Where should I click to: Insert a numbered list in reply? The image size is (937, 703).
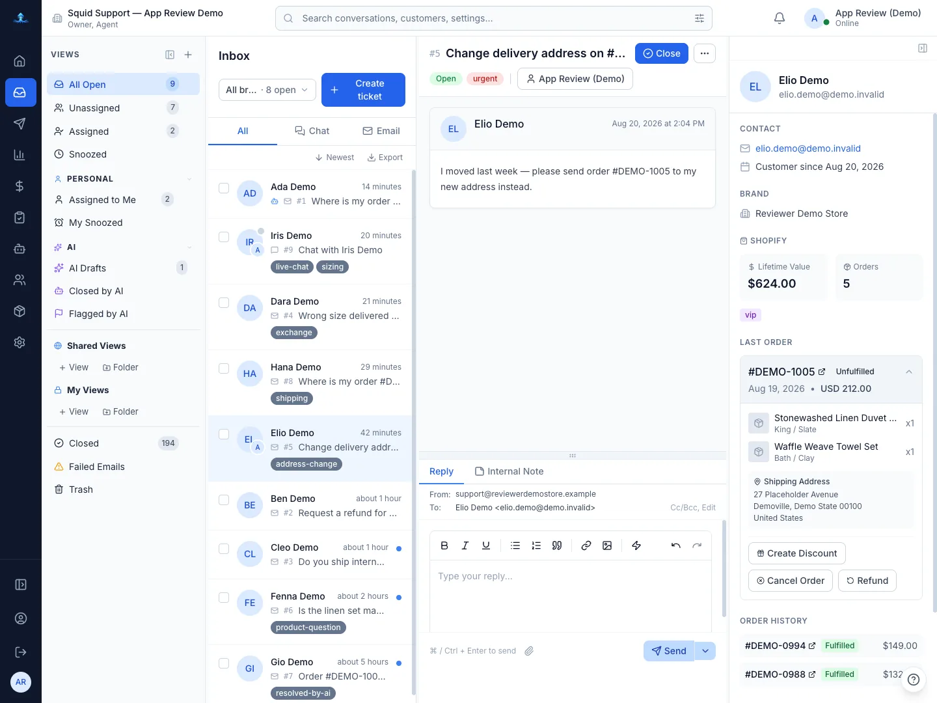pos(536,545)
